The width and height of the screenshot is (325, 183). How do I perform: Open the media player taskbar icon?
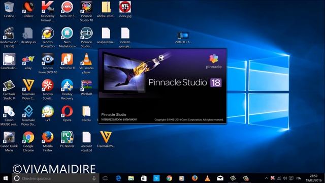point(182,178)
